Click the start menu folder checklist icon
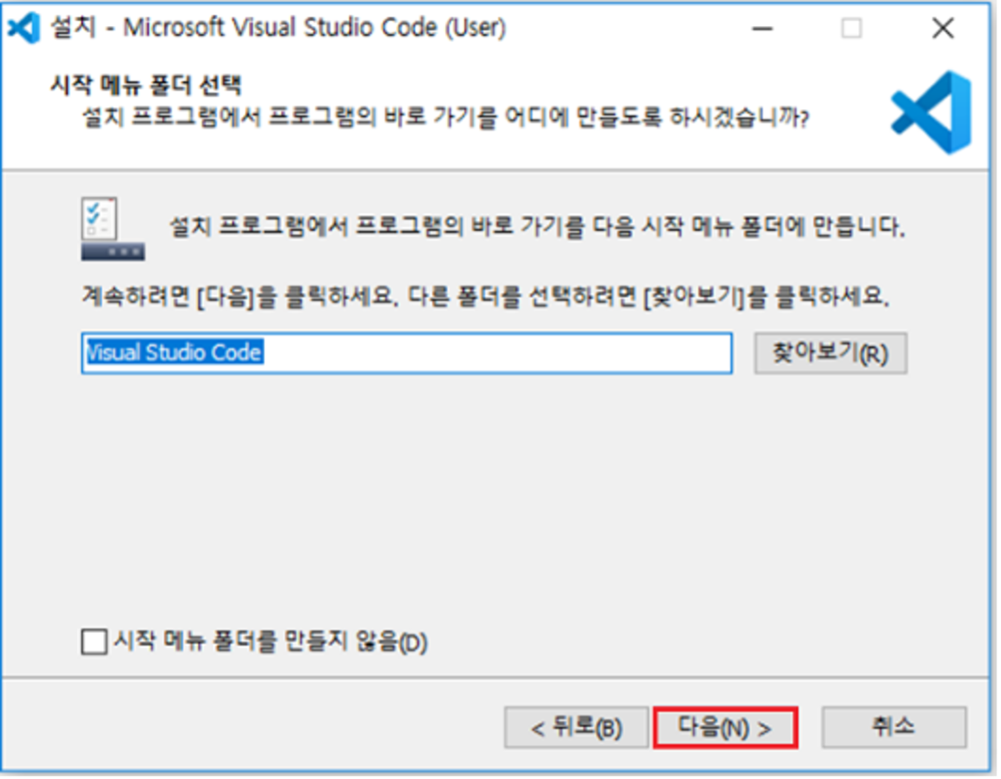The height and width of the screenshot is (779, 1001). (x=112, y=228)
